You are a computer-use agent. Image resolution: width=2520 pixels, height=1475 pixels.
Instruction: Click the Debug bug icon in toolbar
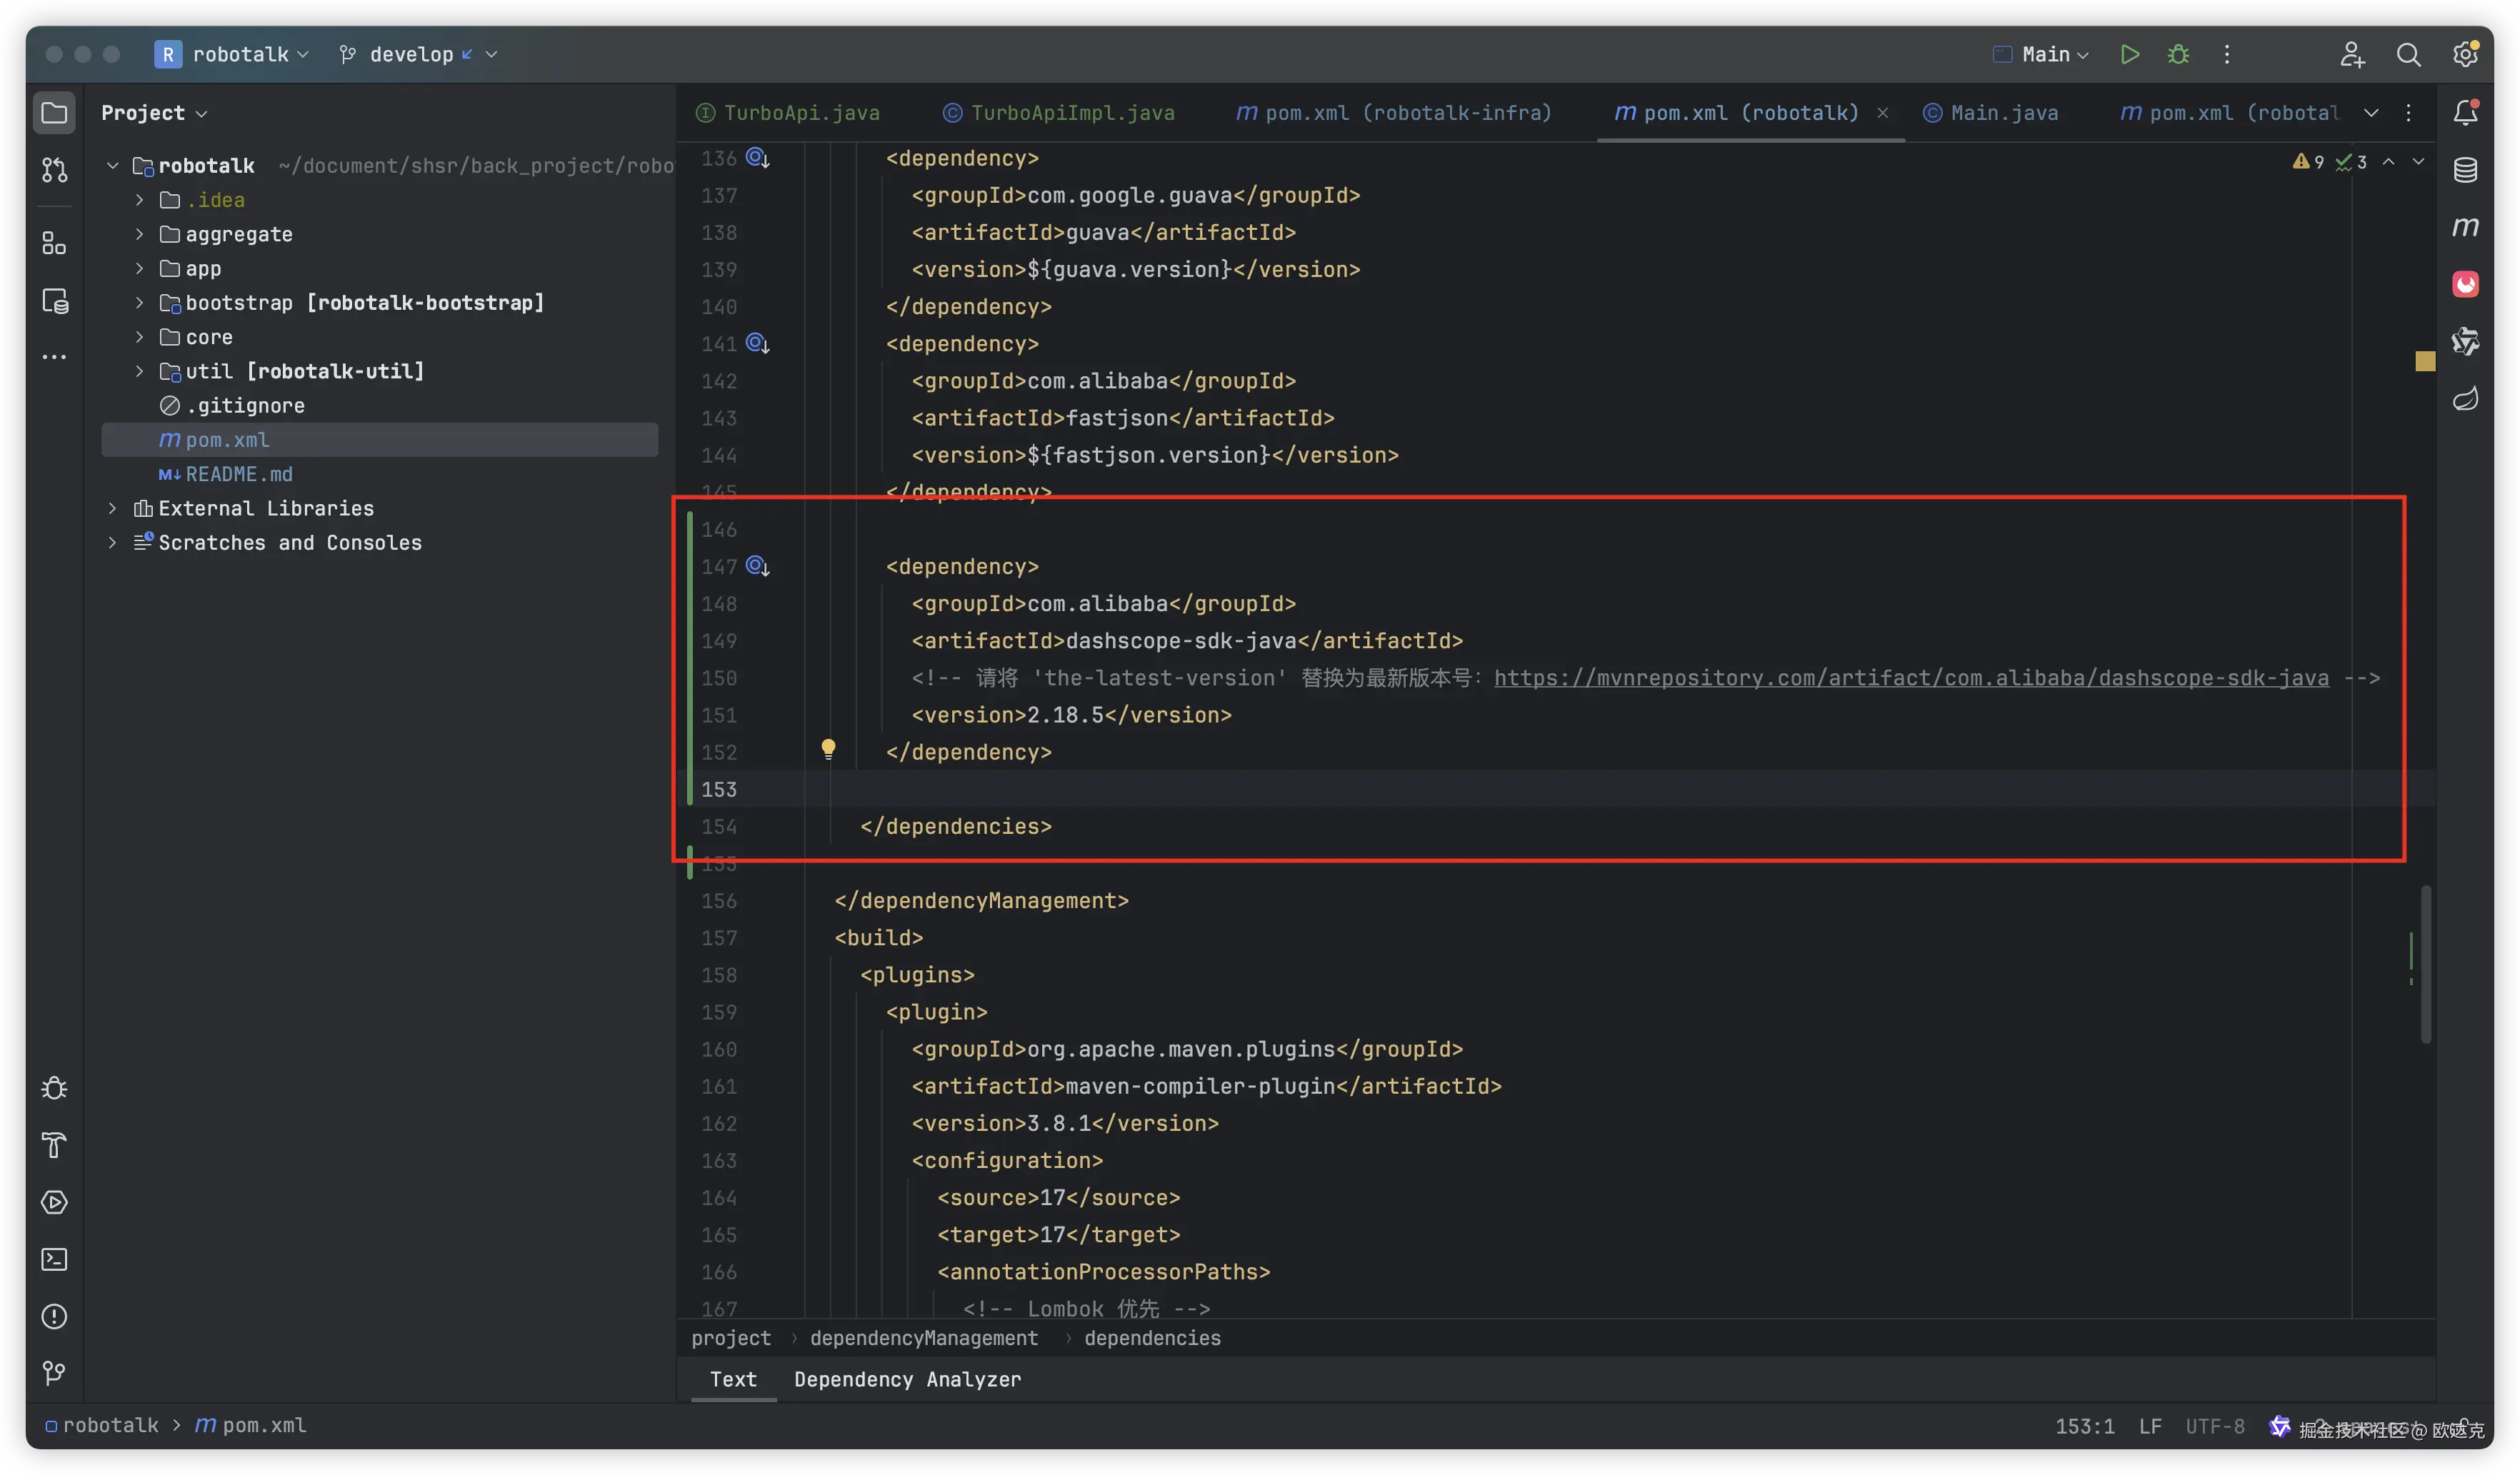point(2178,55)
